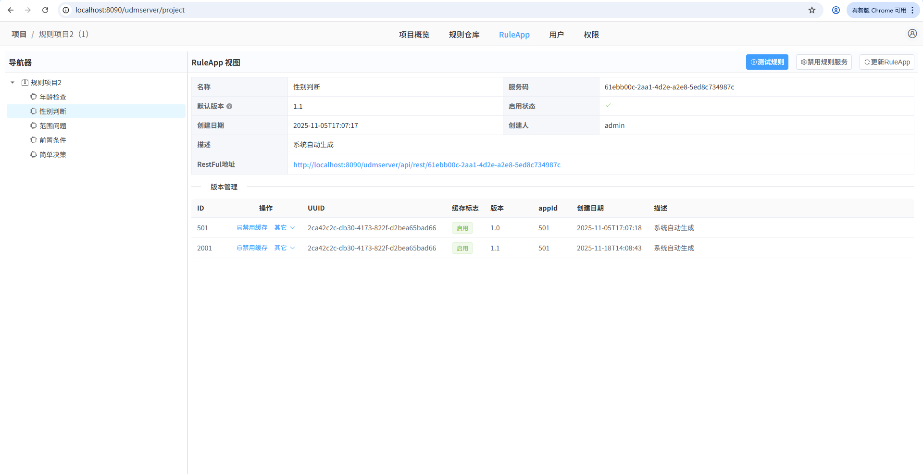Image resolution: width=923 pixels, height=474 pixels.
Task: Click the 规则项目2 project folder icon
Action: [25, 83]
